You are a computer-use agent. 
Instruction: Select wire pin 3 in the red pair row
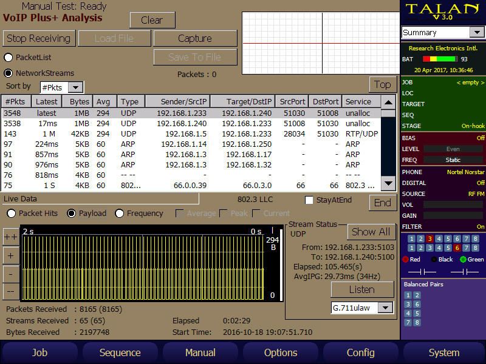[430, 239]
